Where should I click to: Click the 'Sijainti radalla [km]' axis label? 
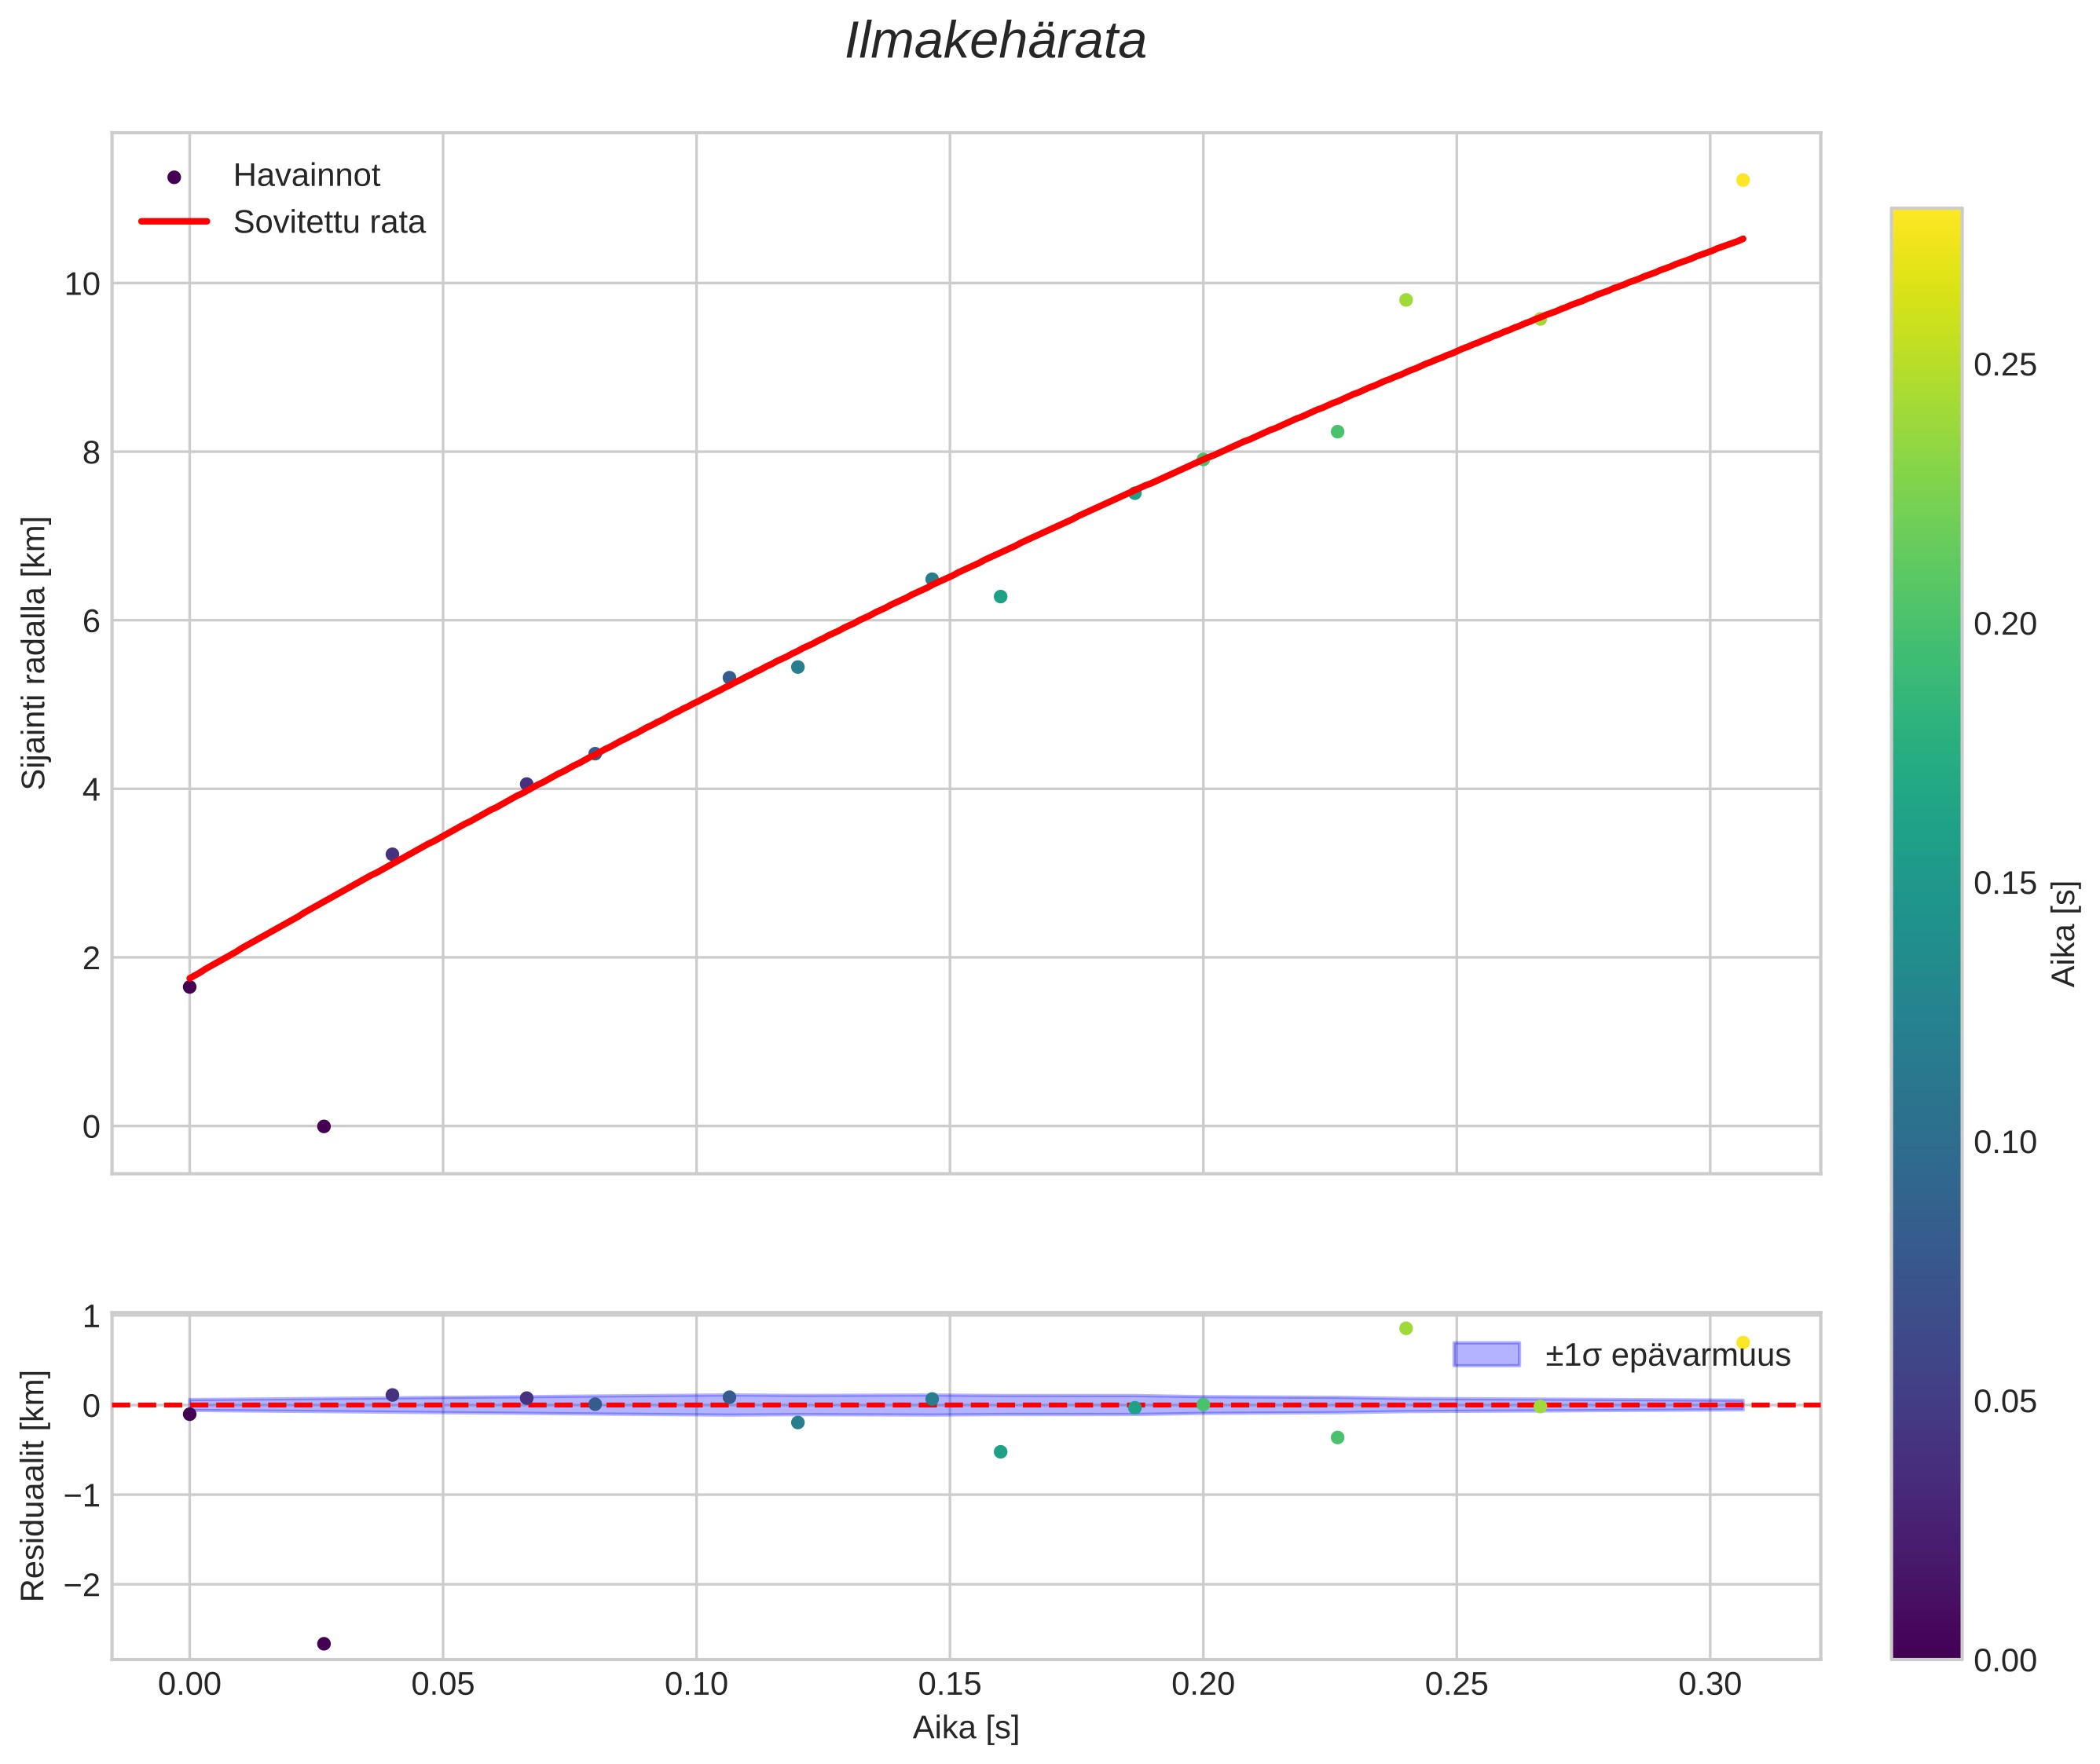click(x=35, y=653)
